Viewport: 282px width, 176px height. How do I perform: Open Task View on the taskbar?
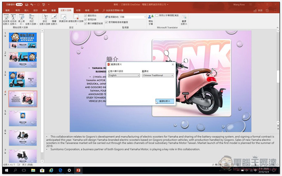[x=24, y=170]
